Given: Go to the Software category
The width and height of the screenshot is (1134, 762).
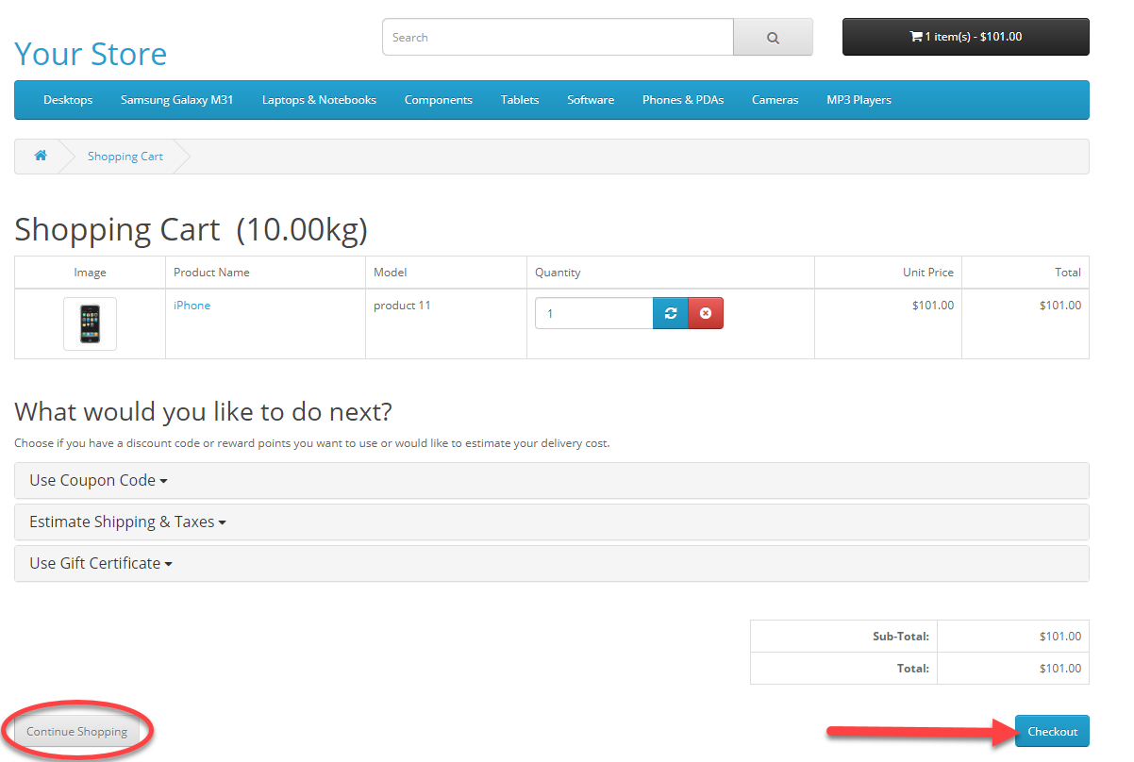Looking at the screenshot, I should coord(591,100).
